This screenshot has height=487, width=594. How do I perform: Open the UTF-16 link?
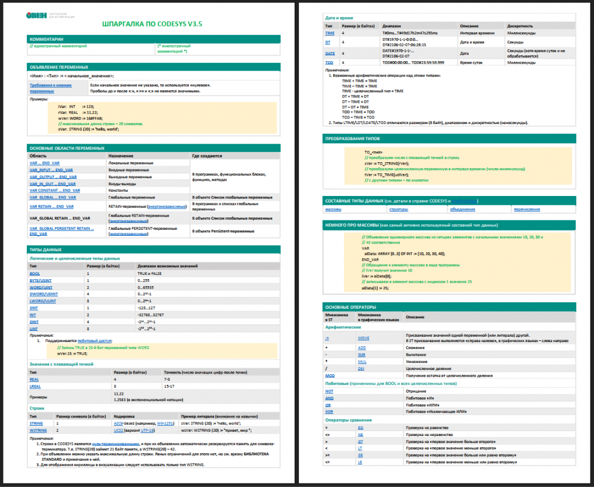[x=147, y=430]
